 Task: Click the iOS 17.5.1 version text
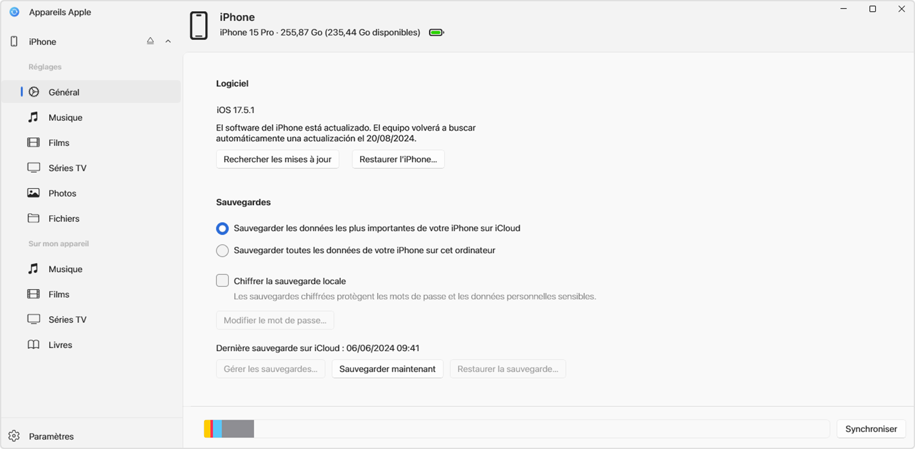point(235,110)
